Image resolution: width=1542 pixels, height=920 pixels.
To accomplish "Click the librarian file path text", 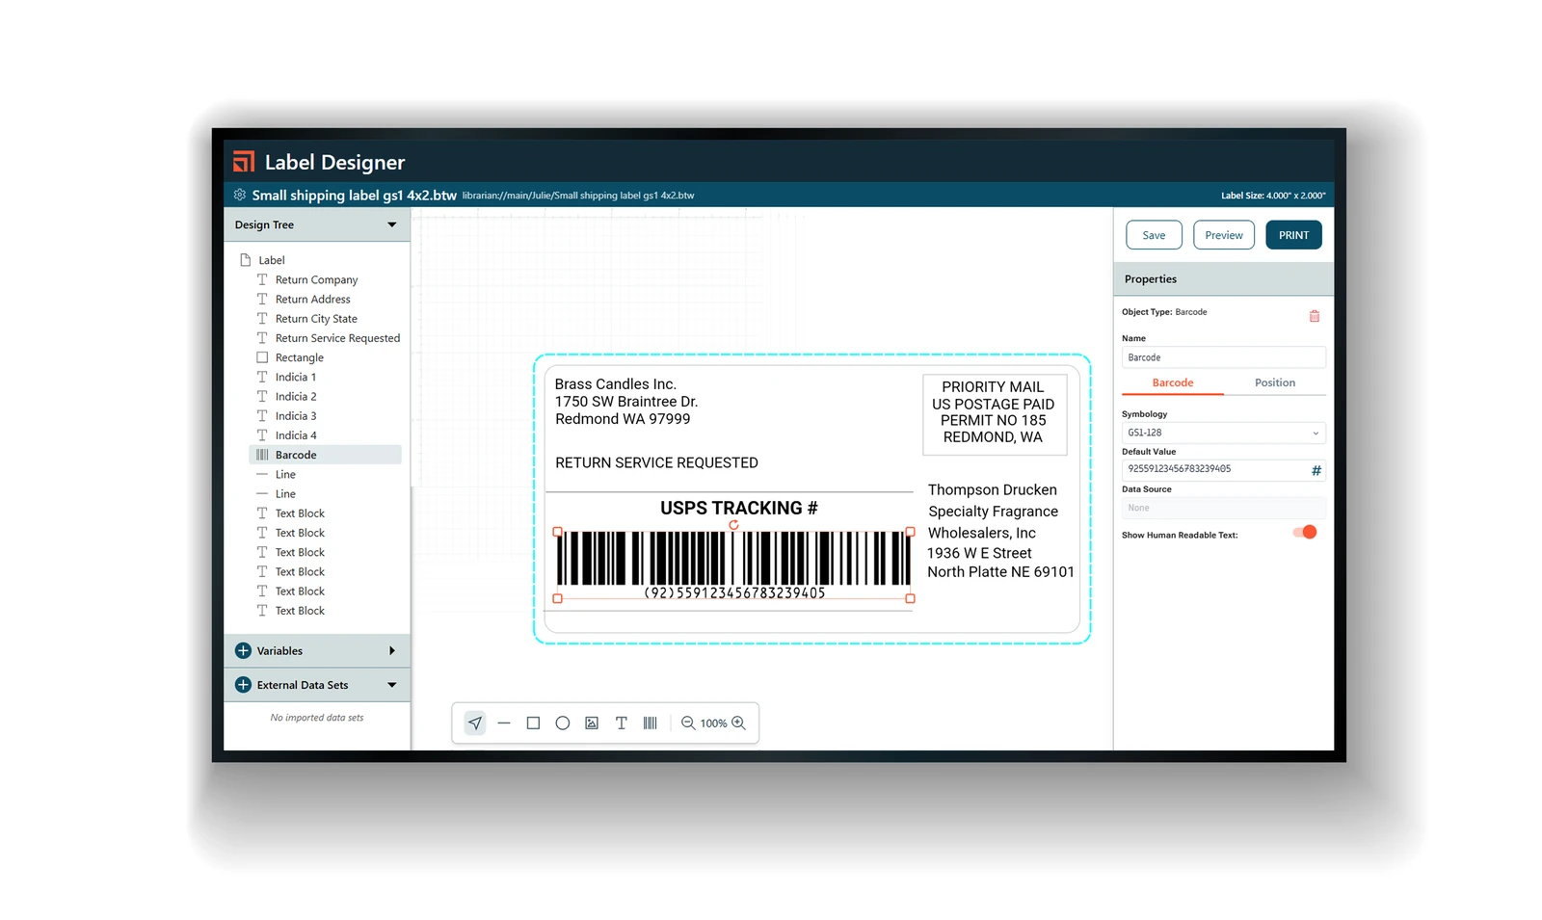I will click(578, 196).
